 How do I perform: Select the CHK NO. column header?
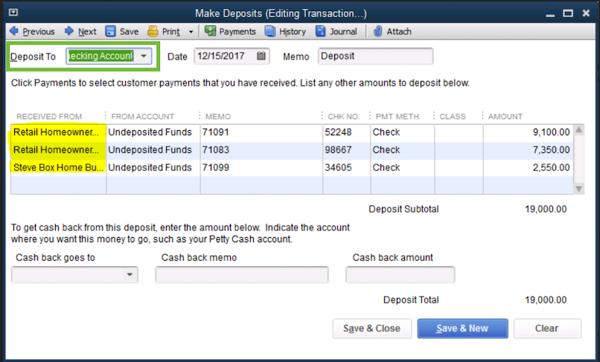click(344, 116)
